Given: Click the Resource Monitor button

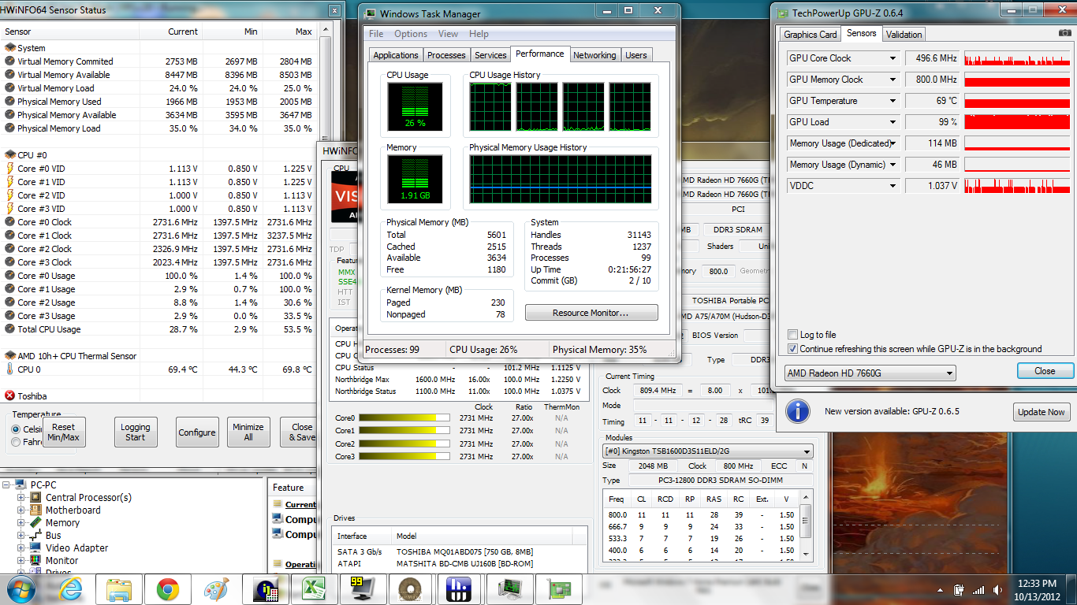Looking at the screenshot, I should pos(591,313).
